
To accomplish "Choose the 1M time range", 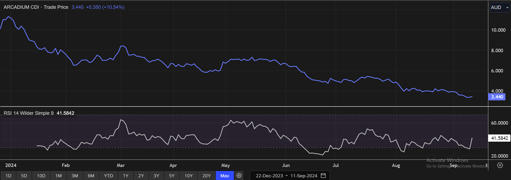I will pos(58,176).
